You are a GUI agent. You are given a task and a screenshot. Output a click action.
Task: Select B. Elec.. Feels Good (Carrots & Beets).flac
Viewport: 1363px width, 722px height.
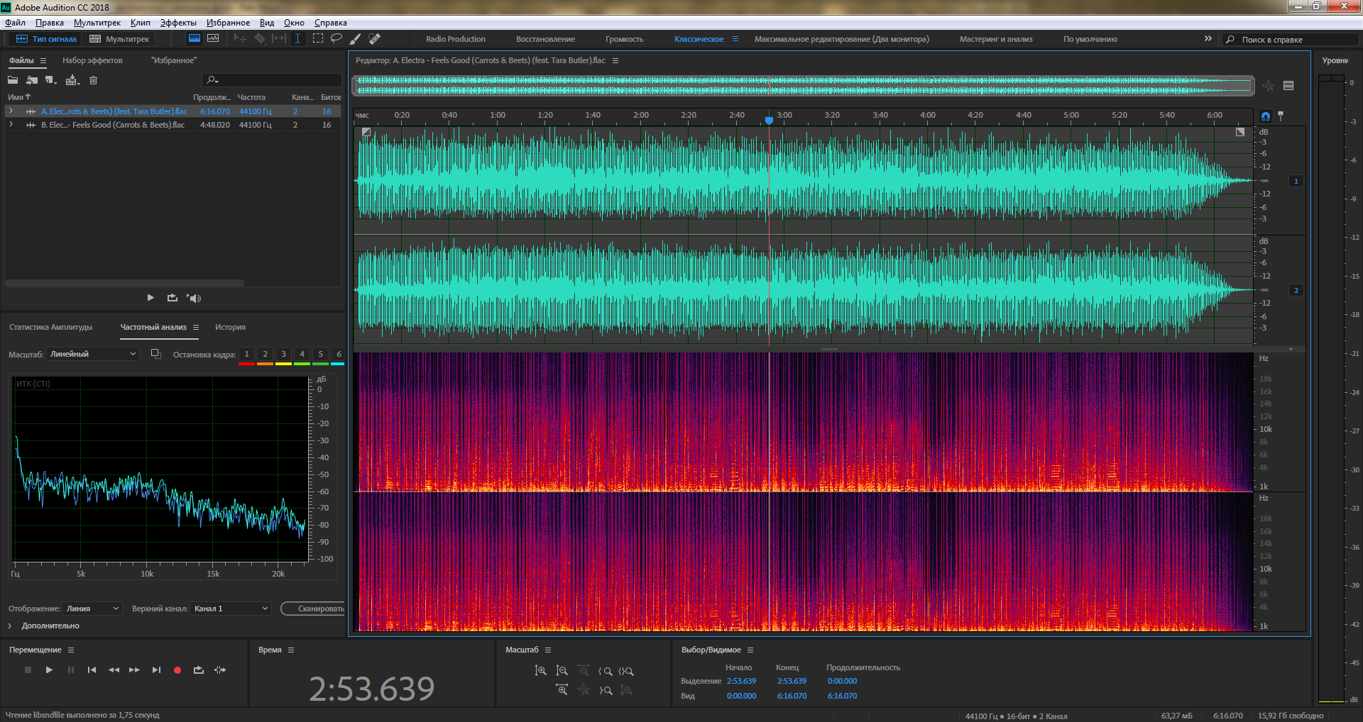(113, 125)
